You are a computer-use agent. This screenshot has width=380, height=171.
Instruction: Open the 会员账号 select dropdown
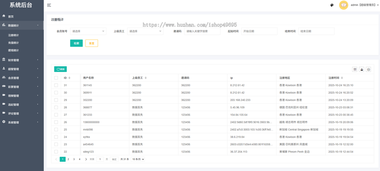(x=88, y=31)
